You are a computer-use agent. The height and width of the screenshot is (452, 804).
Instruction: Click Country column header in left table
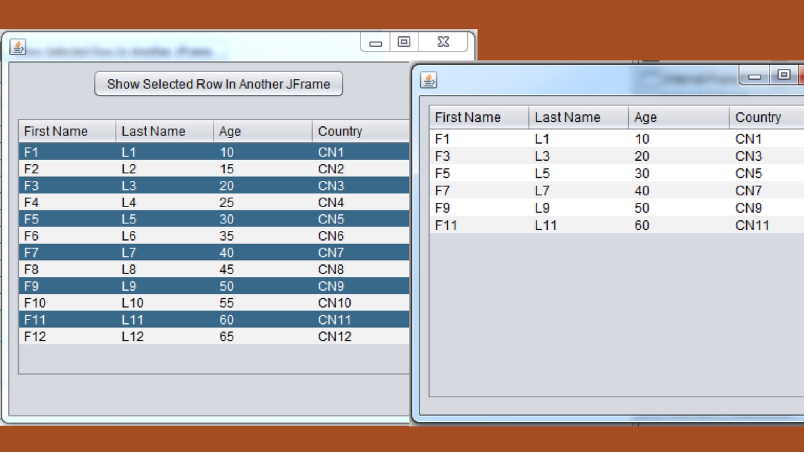click(x=361, y=131)
